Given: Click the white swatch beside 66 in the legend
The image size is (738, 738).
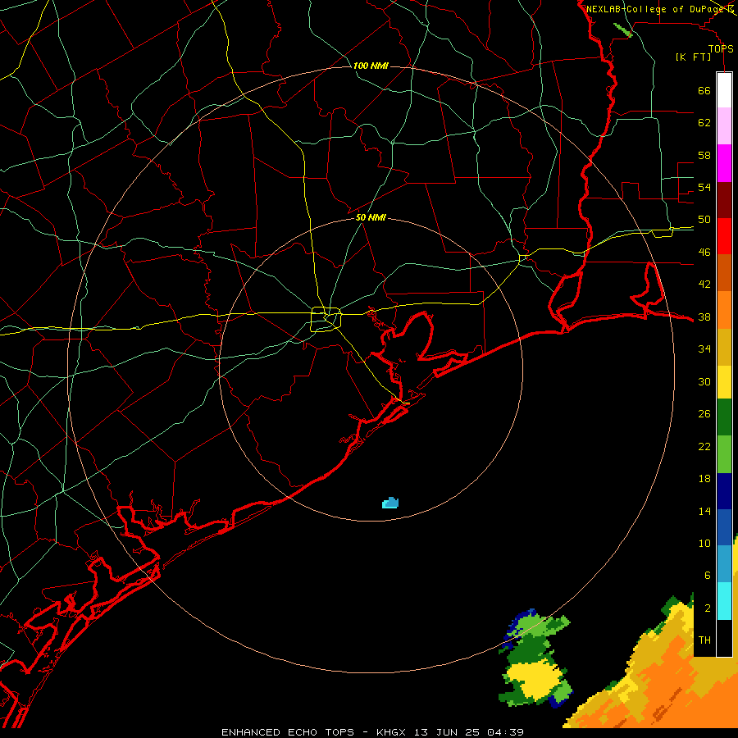Looking at the screenshot, I should (724, 90).
